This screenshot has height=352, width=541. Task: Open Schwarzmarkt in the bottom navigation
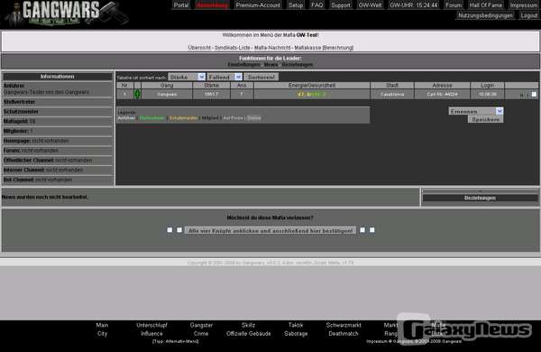344,325
